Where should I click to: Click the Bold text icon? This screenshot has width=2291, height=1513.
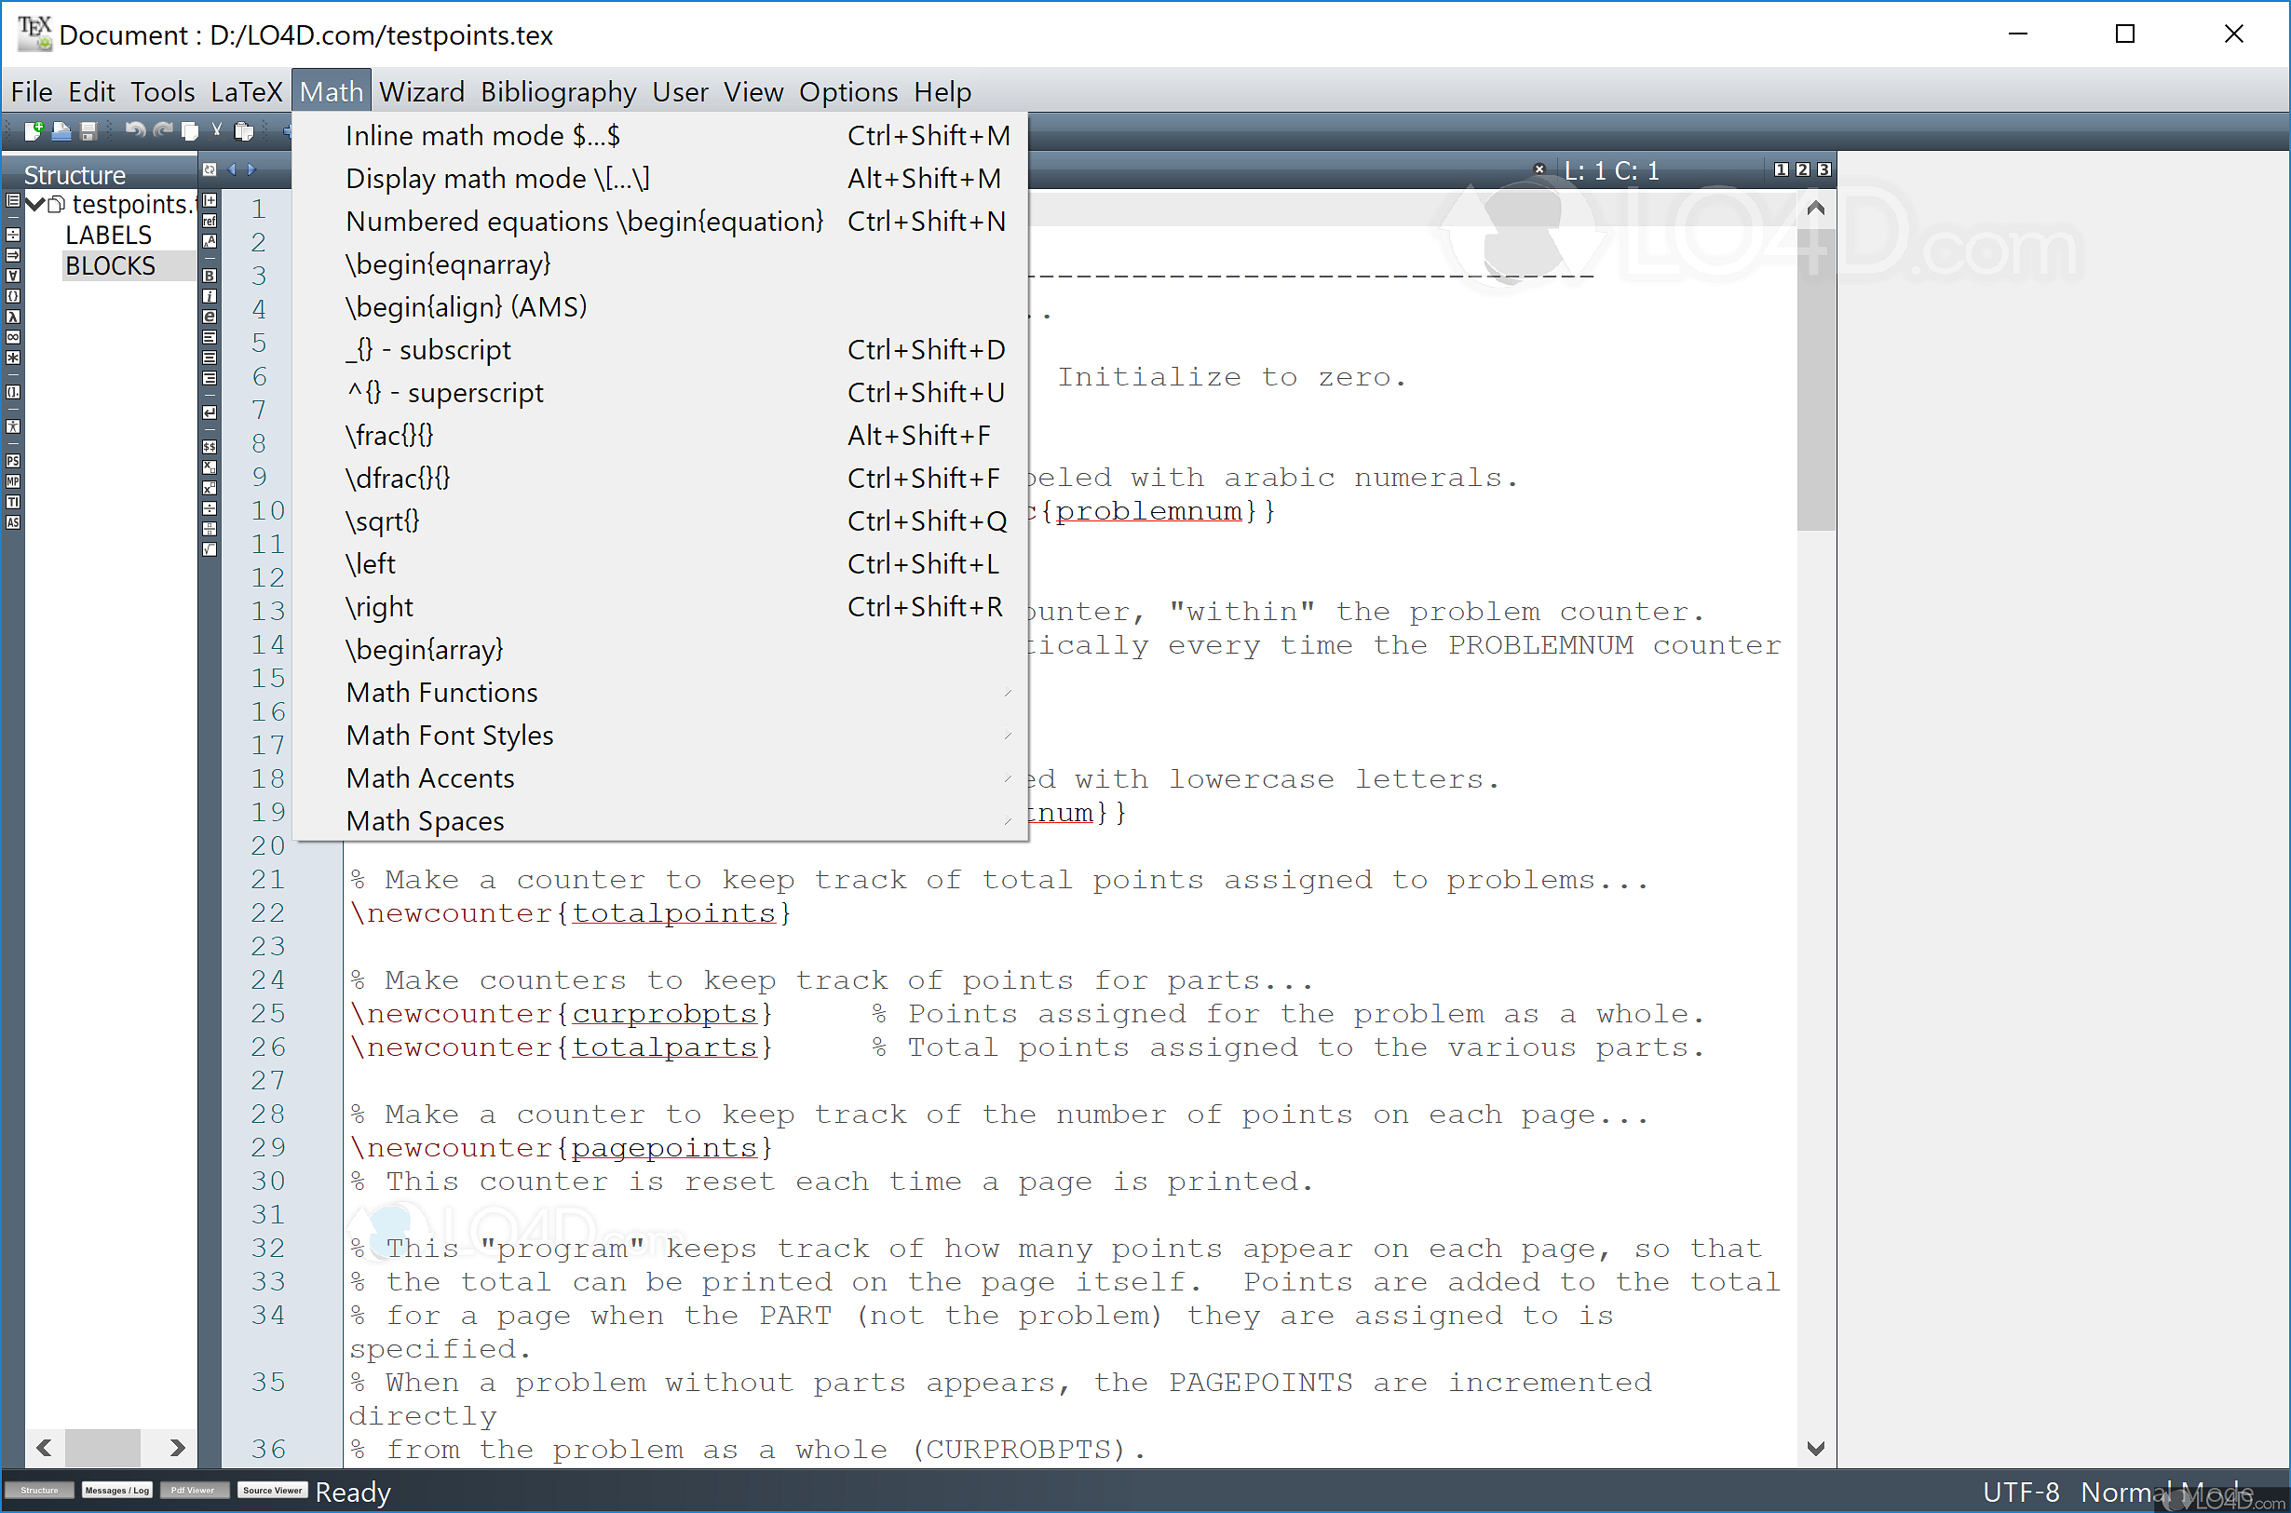tap(210, 276)
